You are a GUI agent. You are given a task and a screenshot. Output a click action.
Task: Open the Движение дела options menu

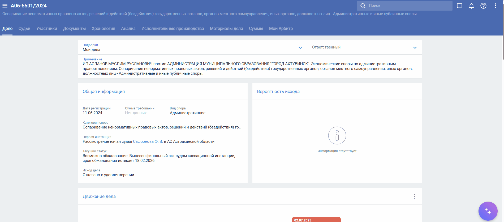415,196
